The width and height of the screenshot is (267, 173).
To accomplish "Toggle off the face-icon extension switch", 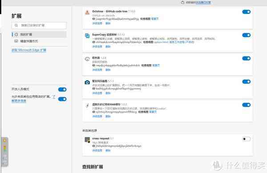I will [x=246, y=58].
